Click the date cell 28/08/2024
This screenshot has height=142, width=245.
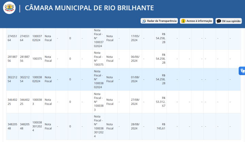click(135, 126)
